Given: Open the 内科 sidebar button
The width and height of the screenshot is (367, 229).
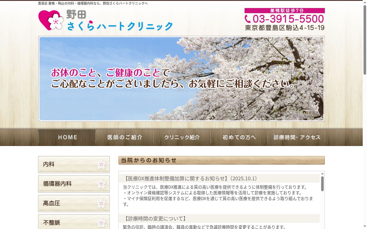Looking at the screenshot, I should [x=74, y=165].
